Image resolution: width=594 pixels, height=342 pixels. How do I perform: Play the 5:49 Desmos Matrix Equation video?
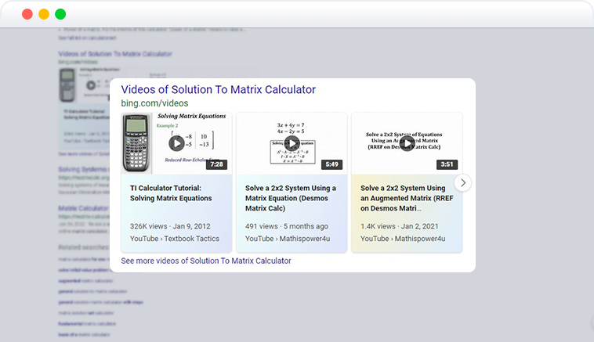pos(292,143)
